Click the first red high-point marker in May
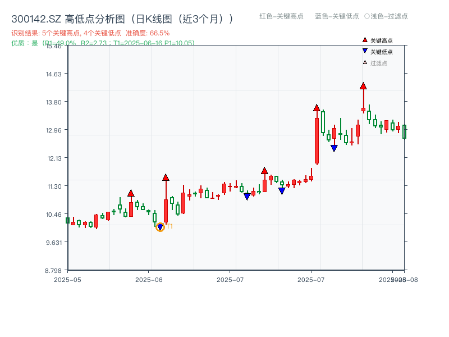This screenshot has width=449, height=337. click(131, 194)
